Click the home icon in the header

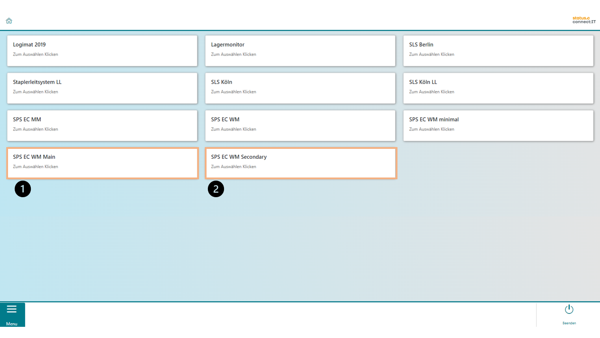9,21
